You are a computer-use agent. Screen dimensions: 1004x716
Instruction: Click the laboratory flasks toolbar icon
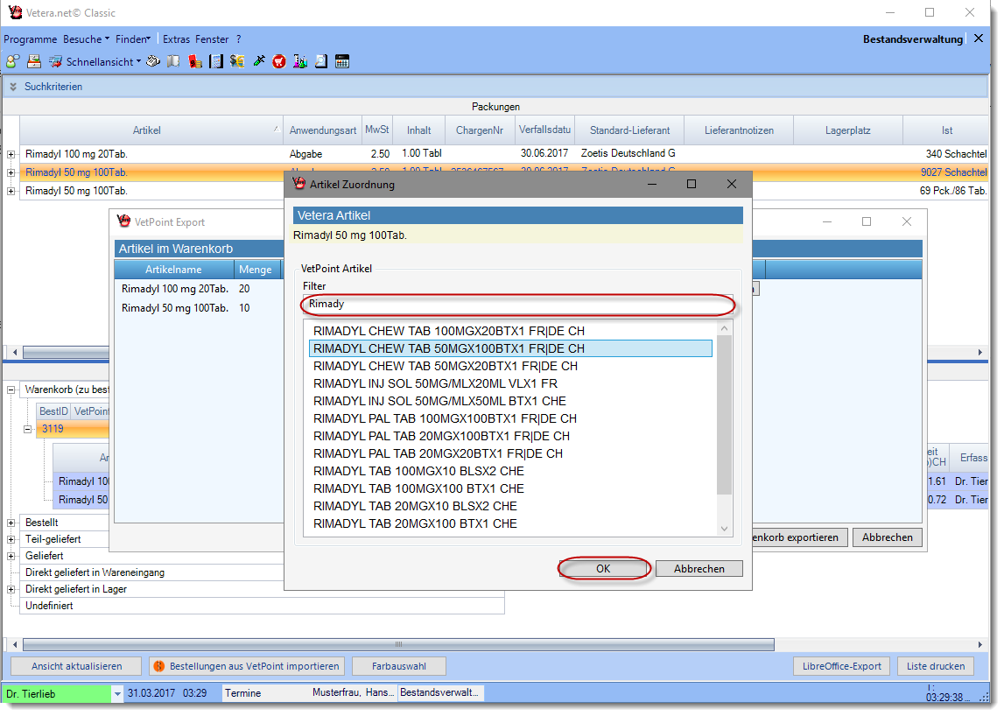299,61
